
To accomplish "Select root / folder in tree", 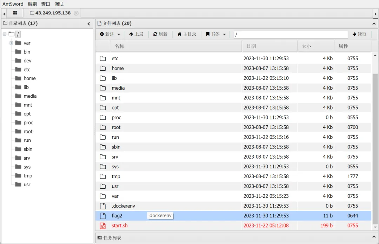I will click(18, 34).
